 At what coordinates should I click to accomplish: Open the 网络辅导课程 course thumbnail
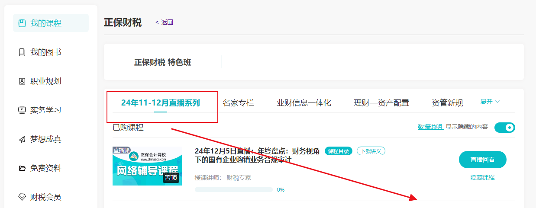tap(147, 166)
